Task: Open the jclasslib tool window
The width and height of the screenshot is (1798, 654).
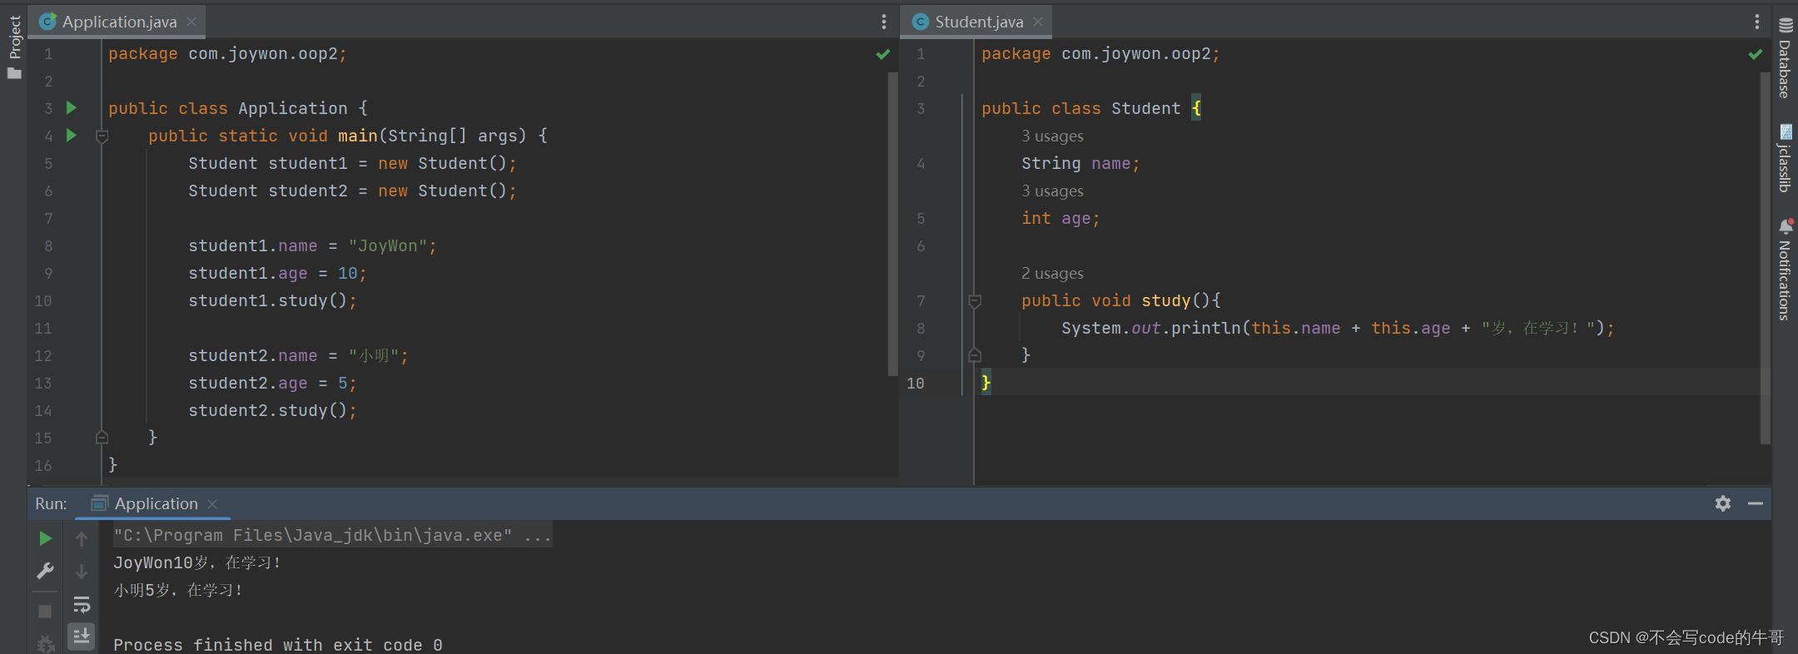Action: pyautogui.click(x=1785, y=158)
